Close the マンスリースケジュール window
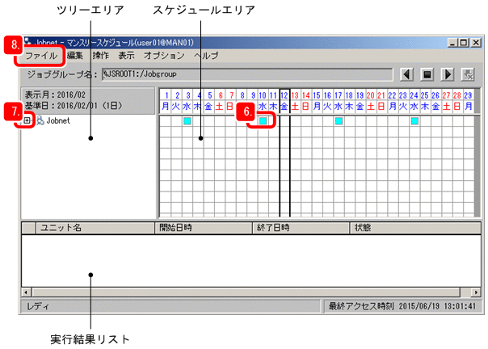488x349 pixels. click(x=476, y=43)
